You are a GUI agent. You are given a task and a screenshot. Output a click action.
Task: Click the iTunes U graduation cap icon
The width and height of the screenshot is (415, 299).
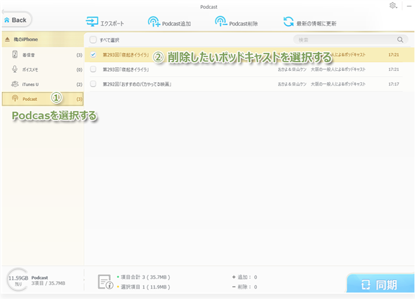15,84
